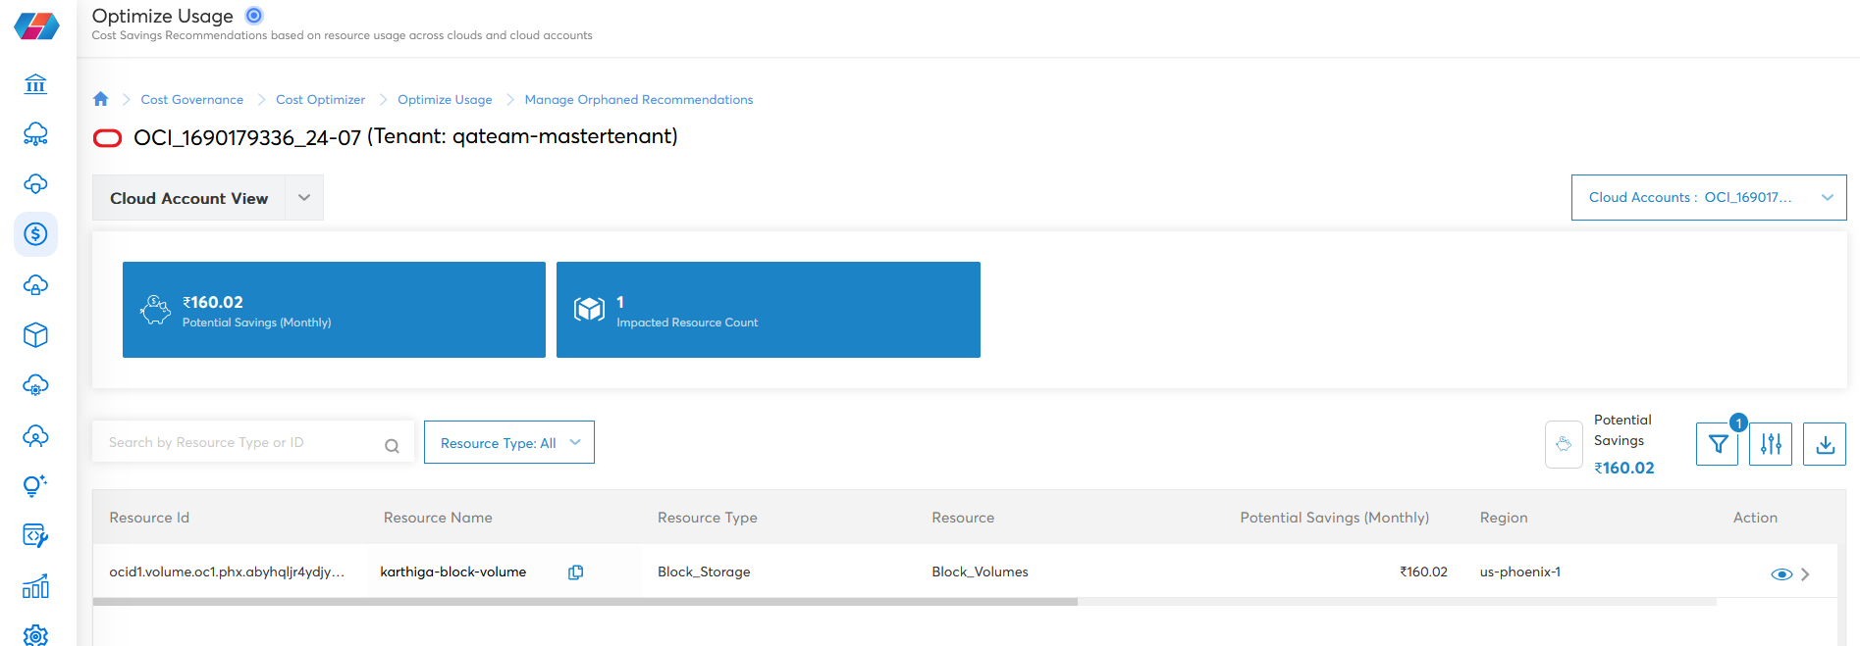1860x646 pixels.
Task: Click Block_Volumes cell
Action: click(x=980, y=571)
